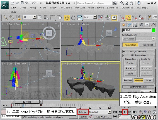Click the Play Animation button
This screenshot has width=158, height=120.
(125, 112)
